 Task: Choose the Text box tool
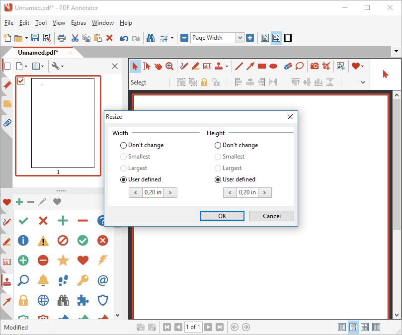click(x=207, y=66)
